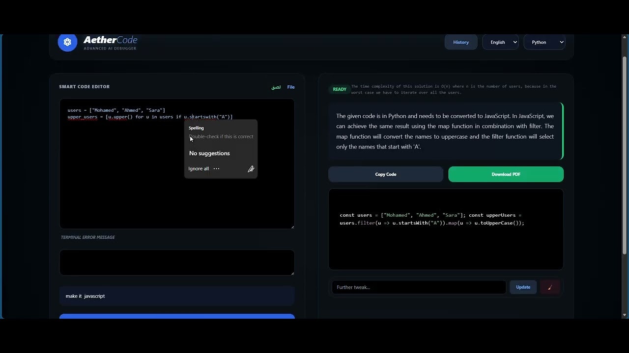Click the AetherCode logo
The width and height of the screenshot is (629, 353).
click(110, 40)
